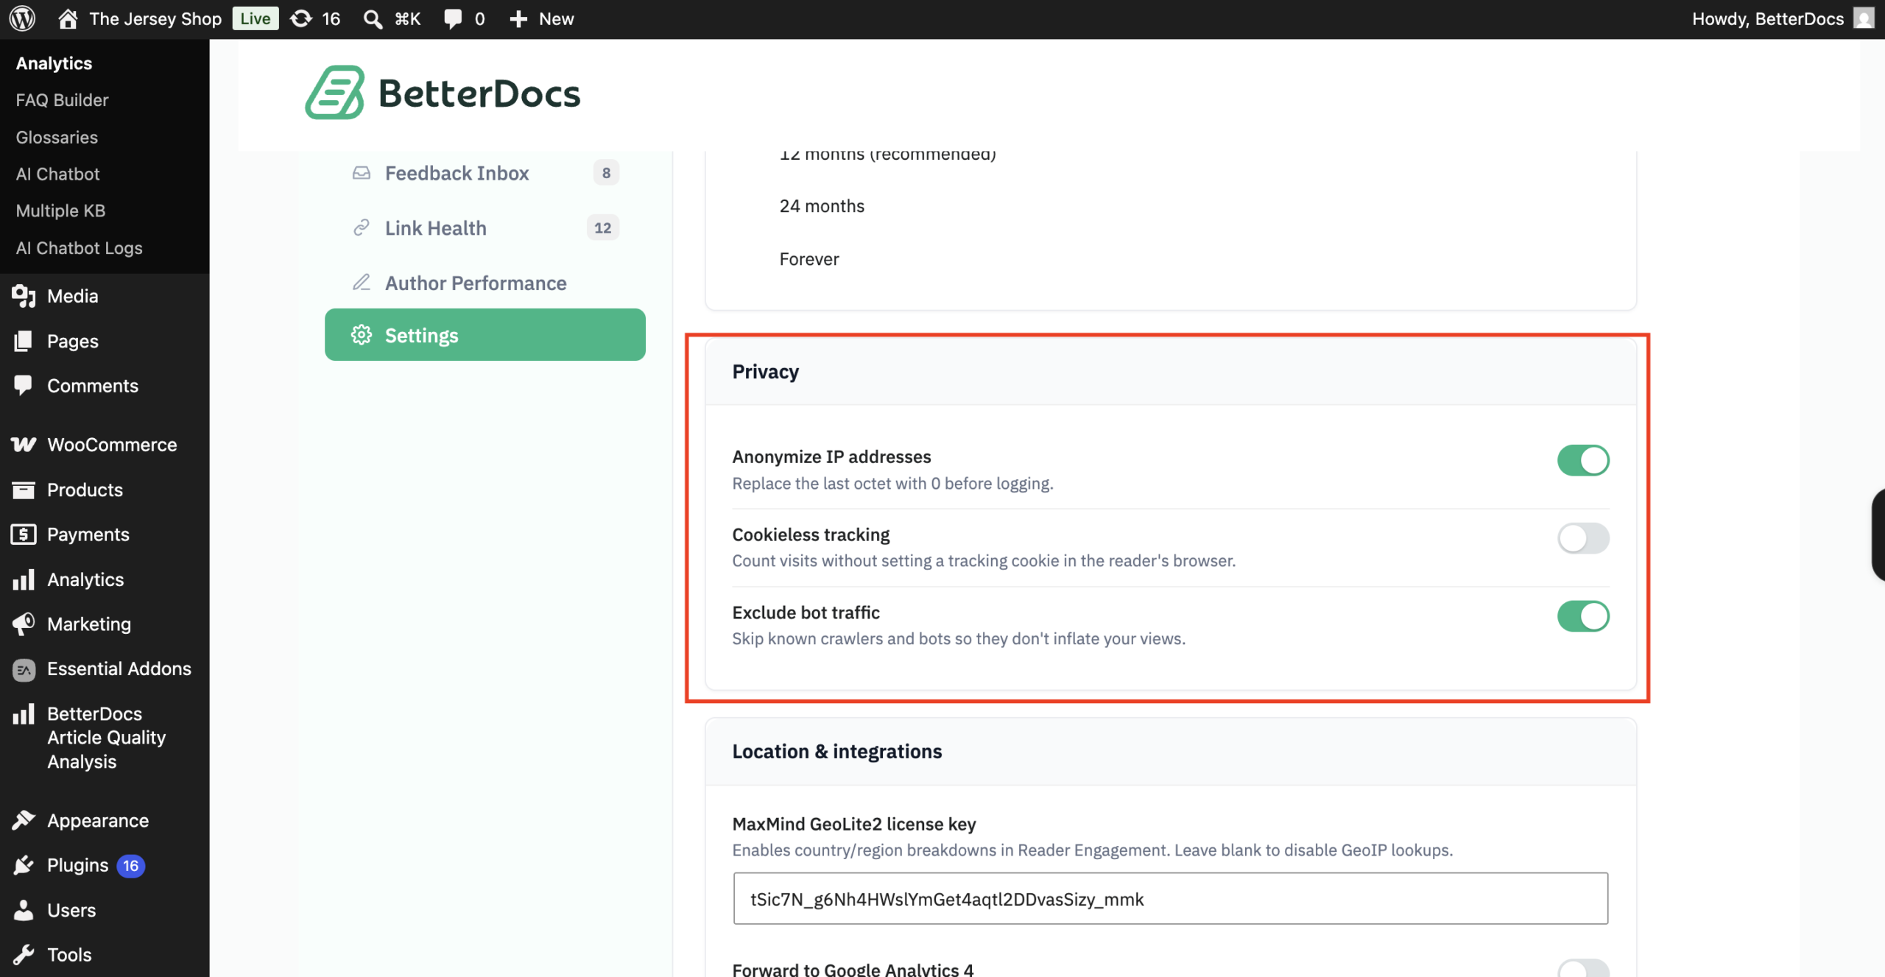Click the BetterDocs logo
Image resolution: width=1885 pixels, height=977 pixels.
[443, 93]
